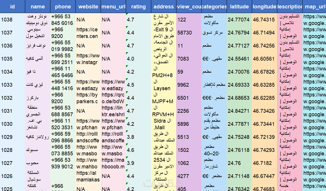Click the id cell 1036
This screenshot has height=191, width=326.
pos(12,46)
